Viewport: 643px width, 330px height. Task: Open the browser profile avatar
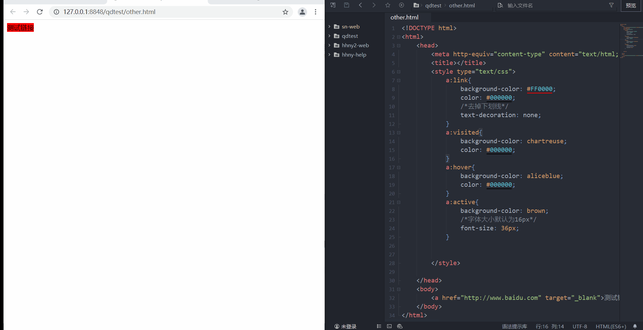tap(302, 12)
